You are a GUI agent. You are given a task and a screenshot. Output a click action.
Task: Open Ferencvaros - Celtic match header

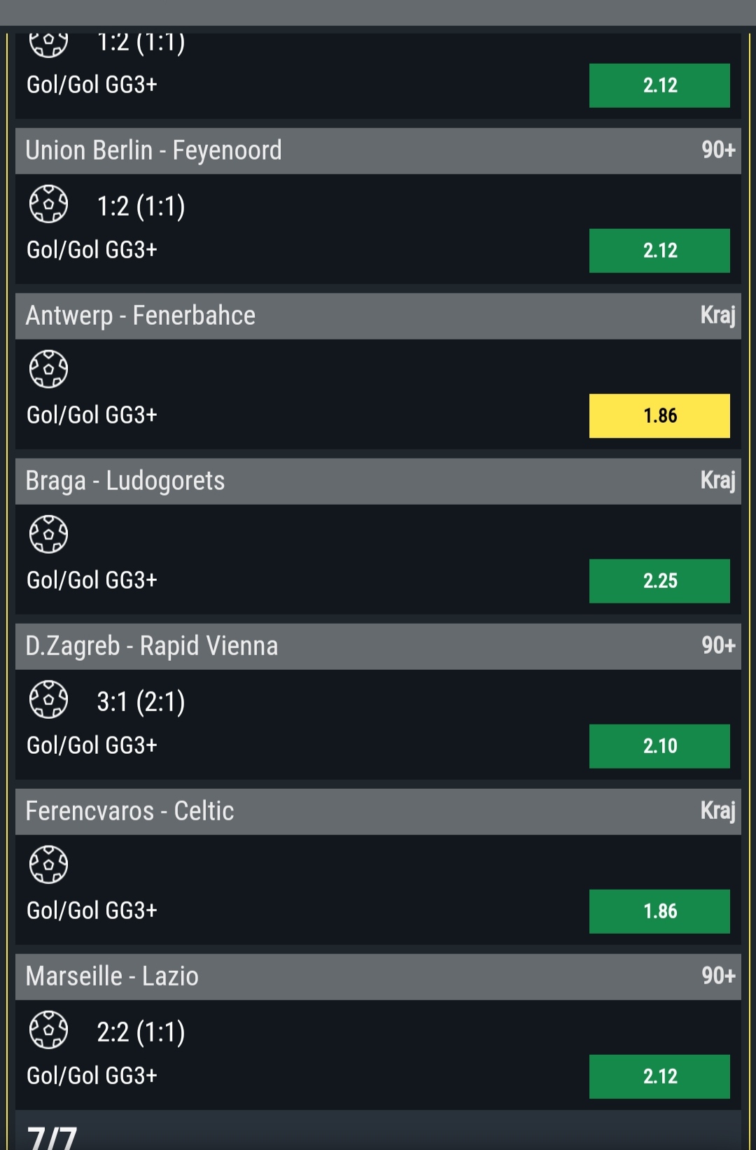click(130, 811)
